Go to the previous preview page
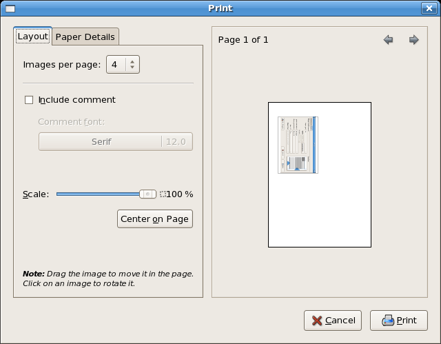 tap(389, 40)
